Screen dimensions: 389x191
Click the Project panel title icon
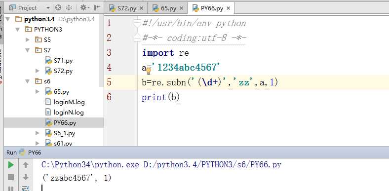point(12,8)
